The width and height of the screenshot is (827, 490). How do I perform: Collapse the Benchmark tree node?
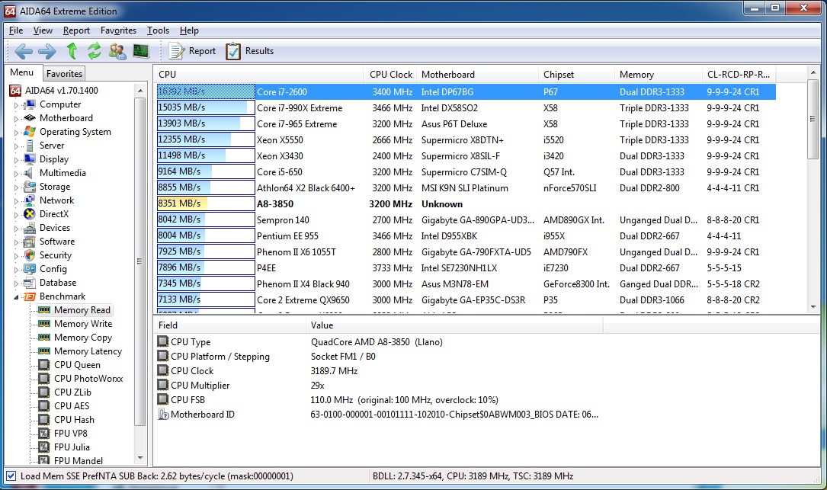(x=16, y=297)
